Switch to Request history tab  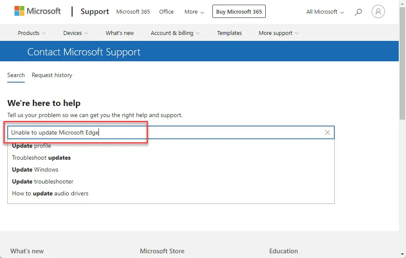click(x=52, y=75)
